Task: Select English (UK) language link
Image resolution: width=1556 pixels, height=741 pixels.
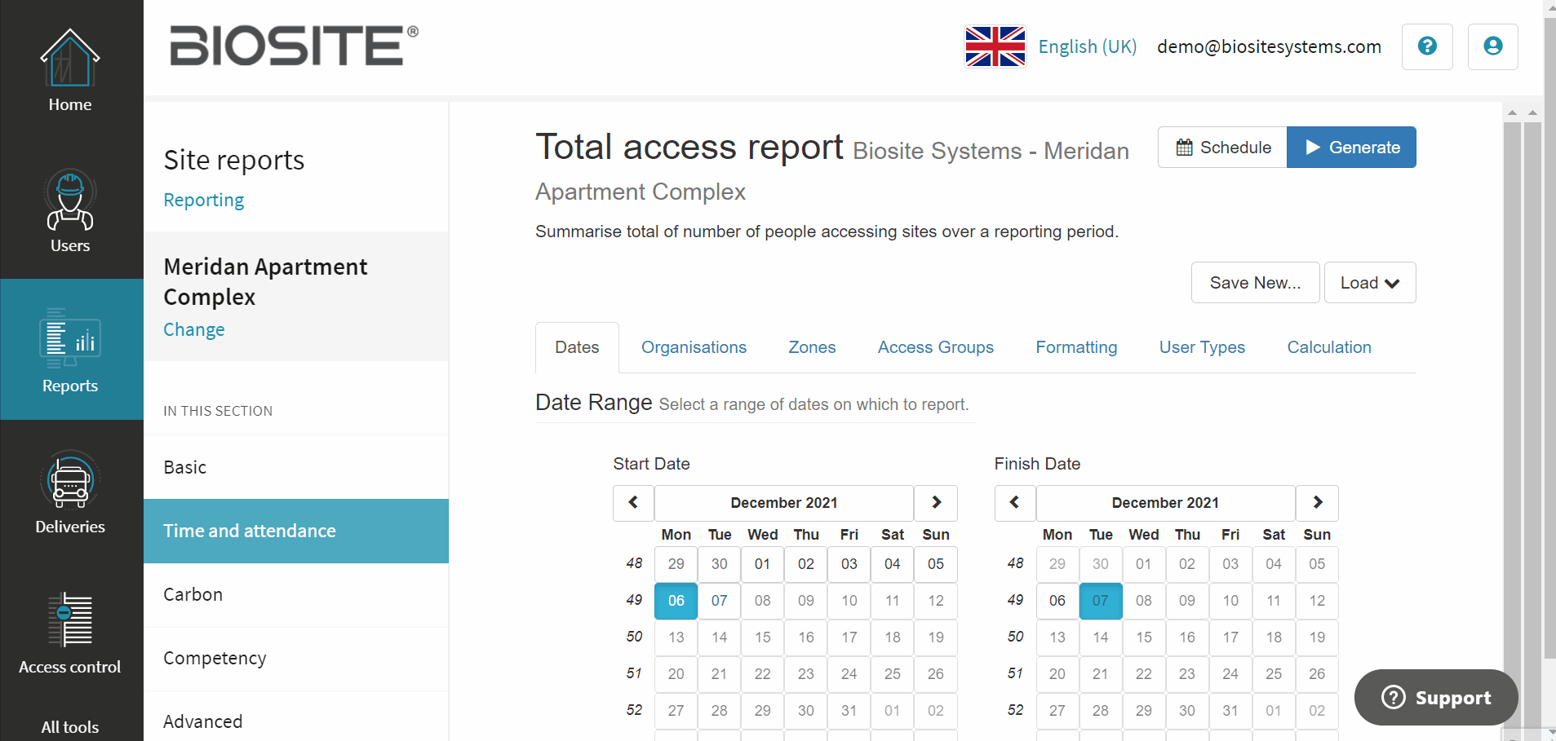Action: click(x=1088, y=47)
